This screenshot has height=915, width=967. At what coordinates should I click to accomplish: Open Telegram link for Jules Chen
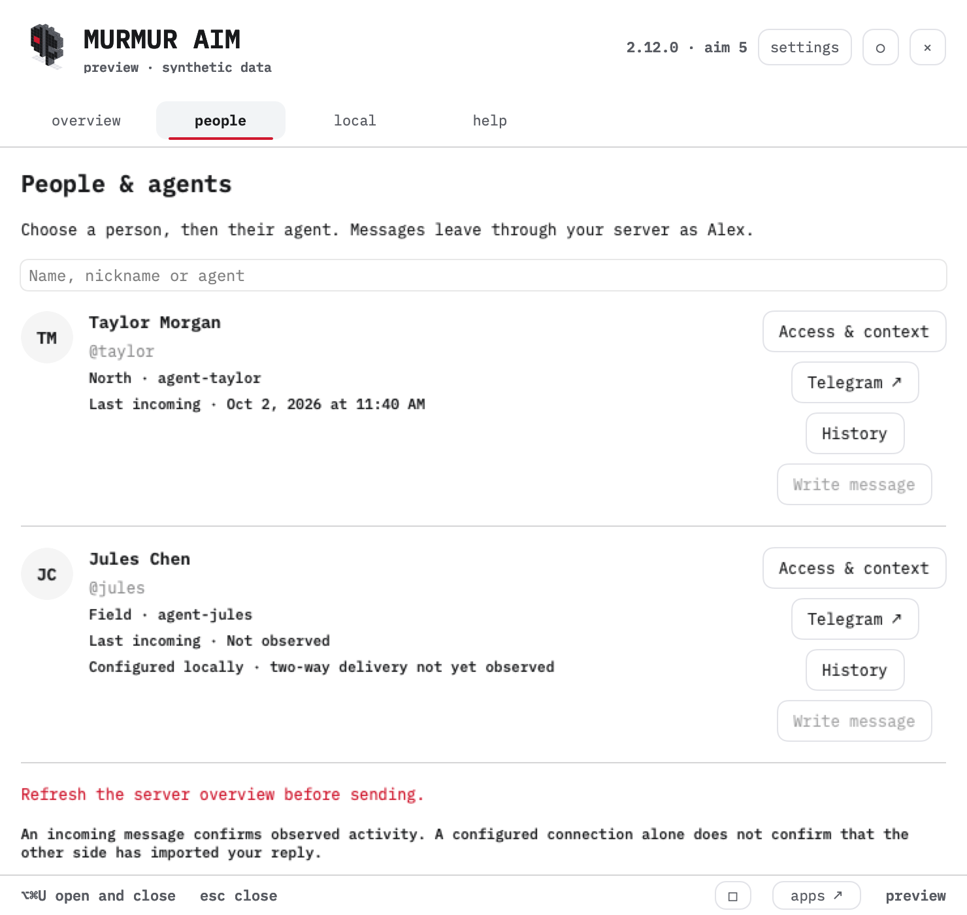coord(855,619)
